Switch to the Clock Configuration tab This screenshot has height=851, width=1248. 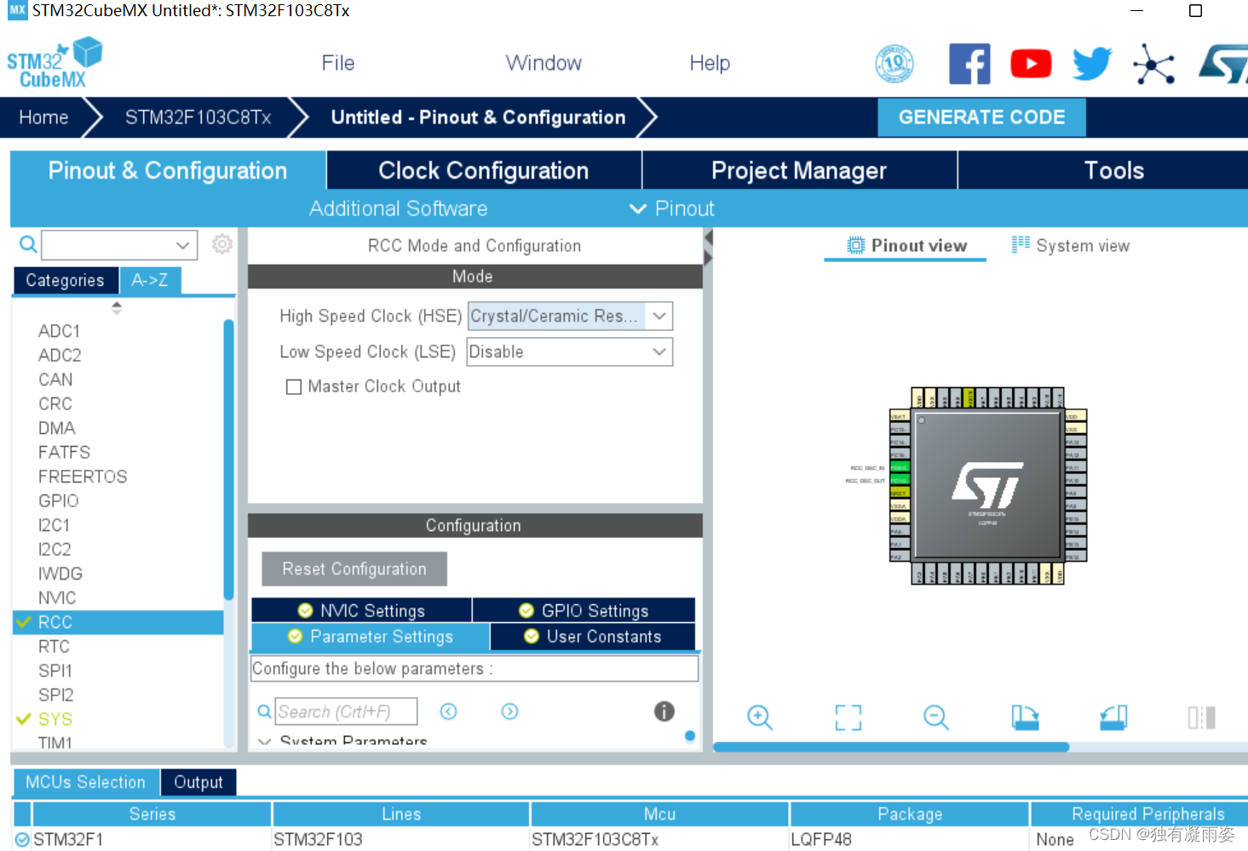[x=484, y=170]
